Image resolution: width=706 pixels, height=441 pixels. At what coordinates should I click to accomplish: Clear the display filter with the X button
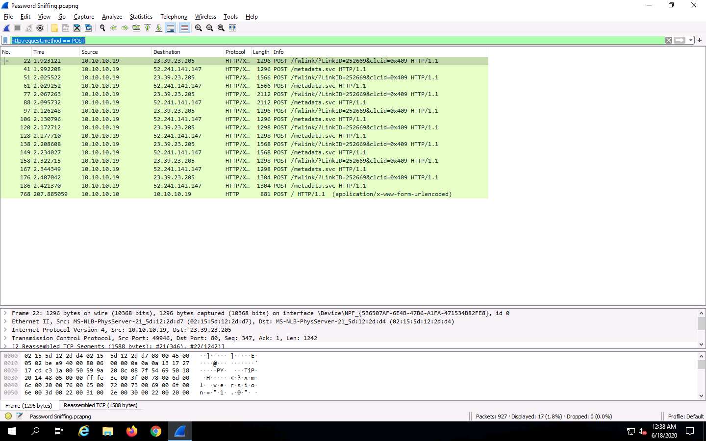[669, 40]
